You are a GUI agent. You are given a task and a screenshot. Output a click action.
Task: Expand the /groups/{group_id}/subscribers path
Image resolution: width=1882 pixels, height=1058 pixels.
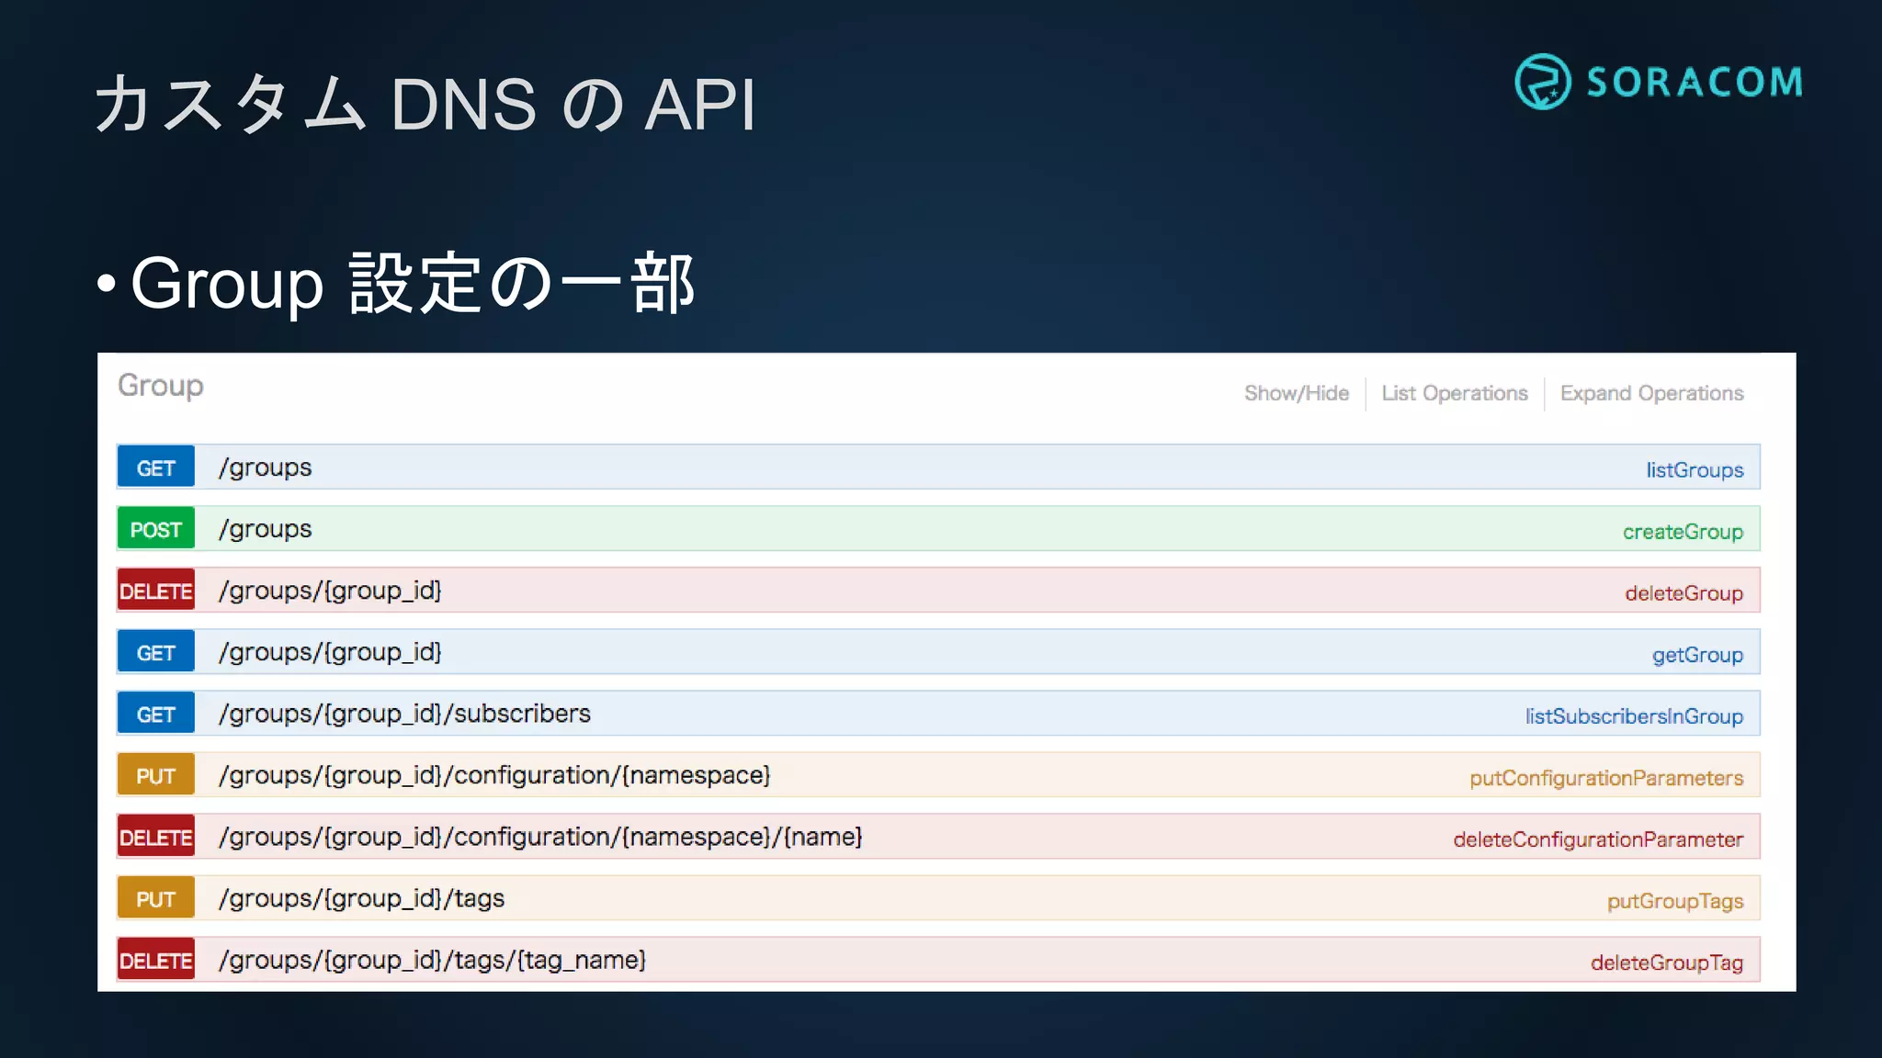click(404, 714)
